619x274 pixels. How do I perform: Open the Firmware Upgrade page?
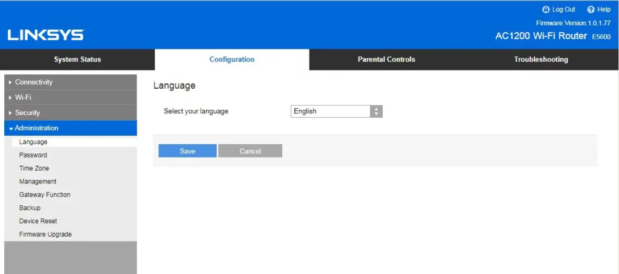coord(45,234)
